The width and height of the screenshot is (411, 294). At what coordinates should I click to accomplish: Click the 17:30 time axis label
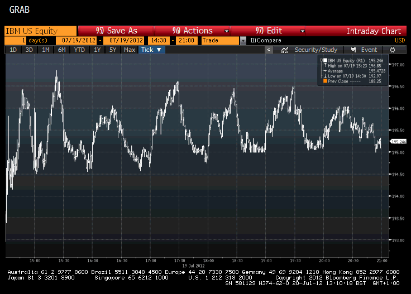180,261
